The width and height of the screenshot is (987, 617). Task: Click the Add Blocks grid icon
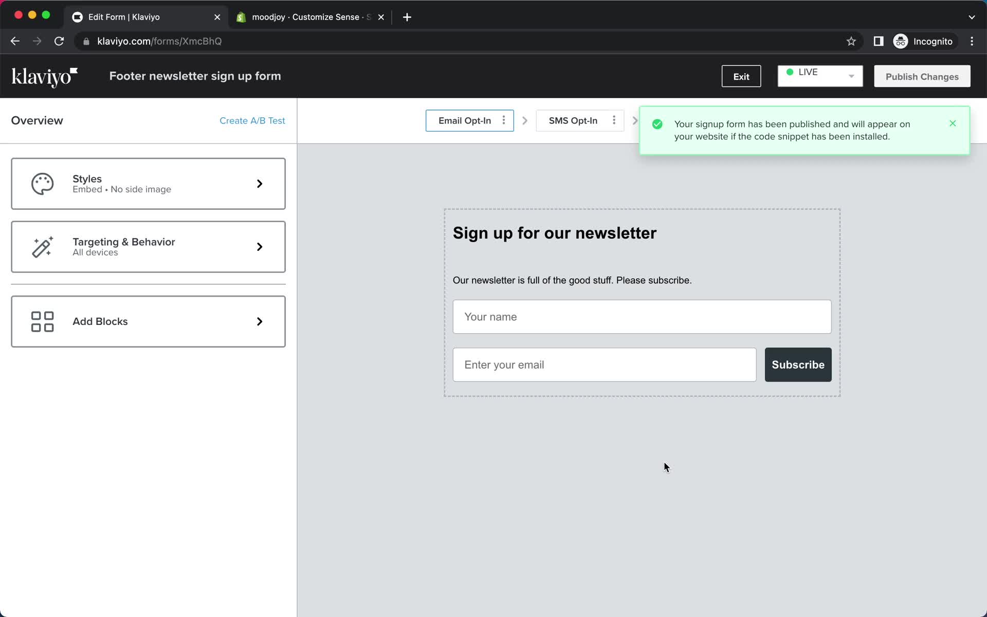pyautogui.click(x=41, y=321)
